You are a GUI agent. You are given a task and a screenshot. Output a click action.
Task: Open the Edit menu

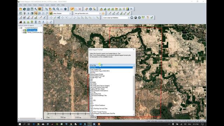tap(25, 5)
